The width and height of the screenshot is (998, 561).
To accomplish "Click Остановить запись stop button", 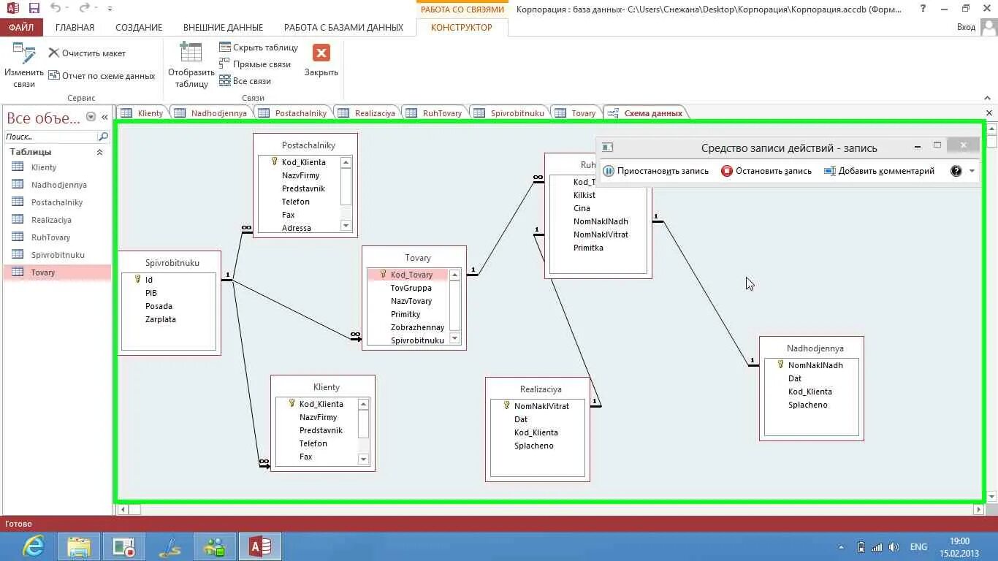I will click(x=766, y=171).
